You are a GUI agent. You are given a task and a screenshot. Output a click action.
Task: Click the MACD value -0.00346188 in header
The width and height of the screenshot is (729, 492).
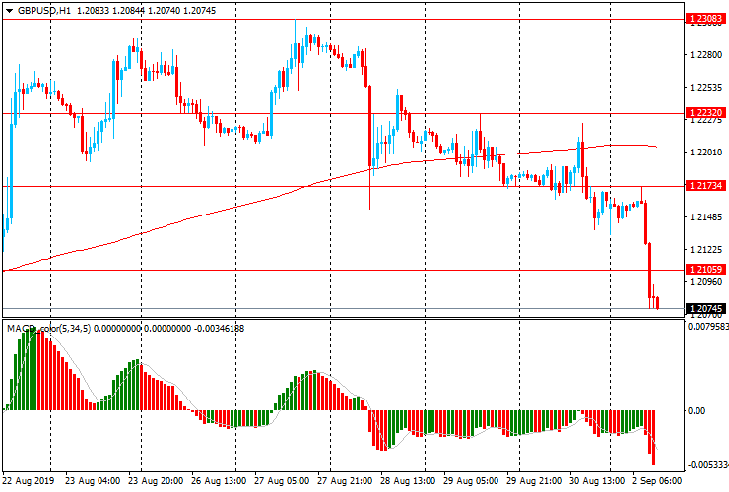(219, 329)
